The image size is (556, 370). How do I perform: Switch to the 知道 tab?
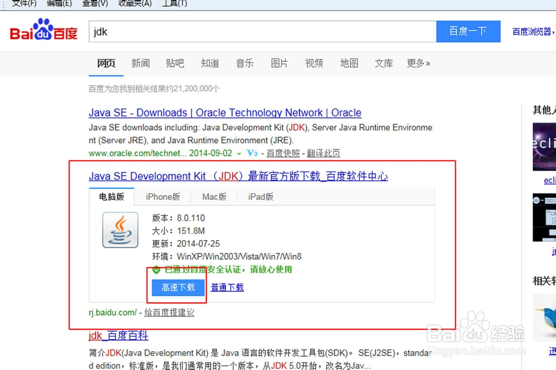[210, 63]
